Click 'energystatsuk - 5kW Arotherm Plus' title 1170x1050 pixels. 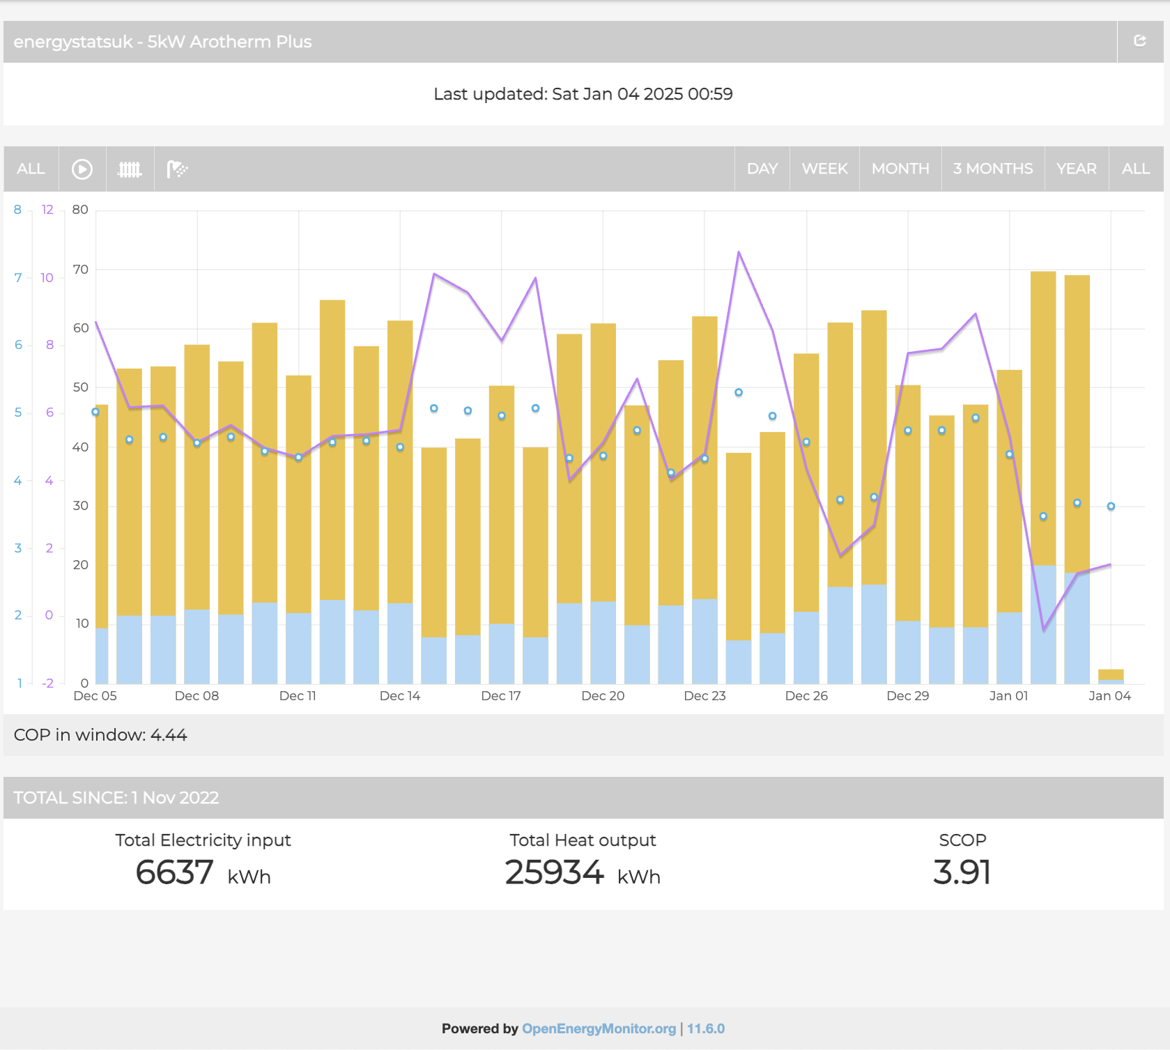coord(162,42)
